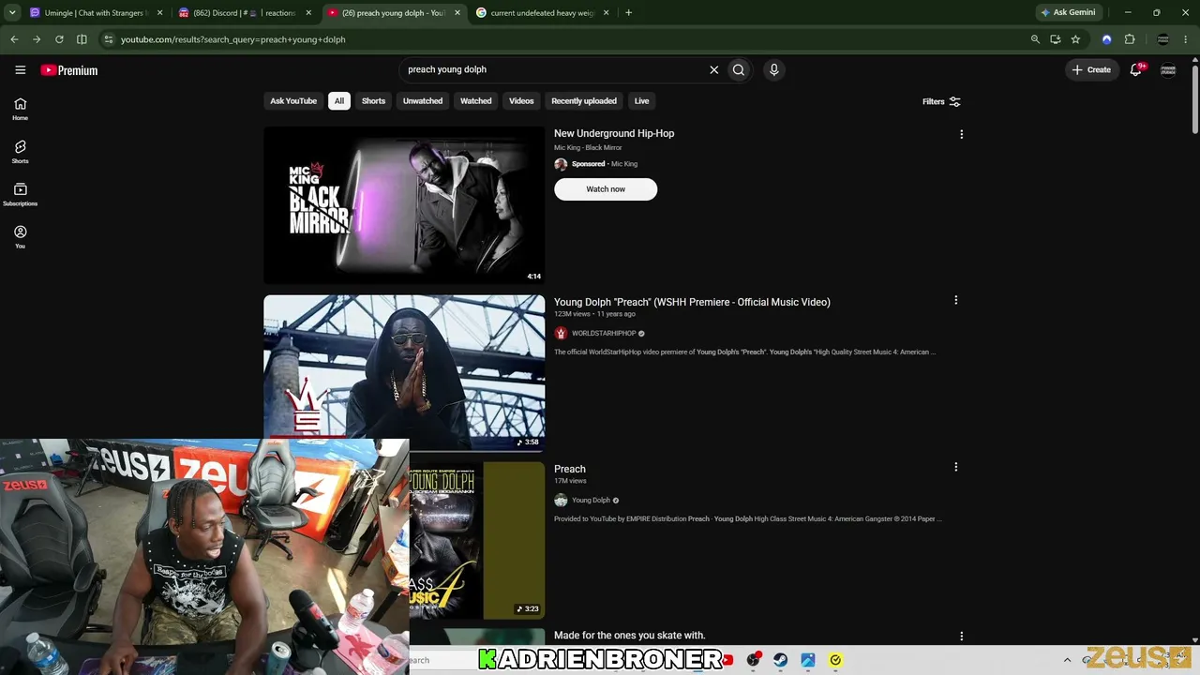Switch to the undefeated heavyweight Google tab

click(543, 13)
